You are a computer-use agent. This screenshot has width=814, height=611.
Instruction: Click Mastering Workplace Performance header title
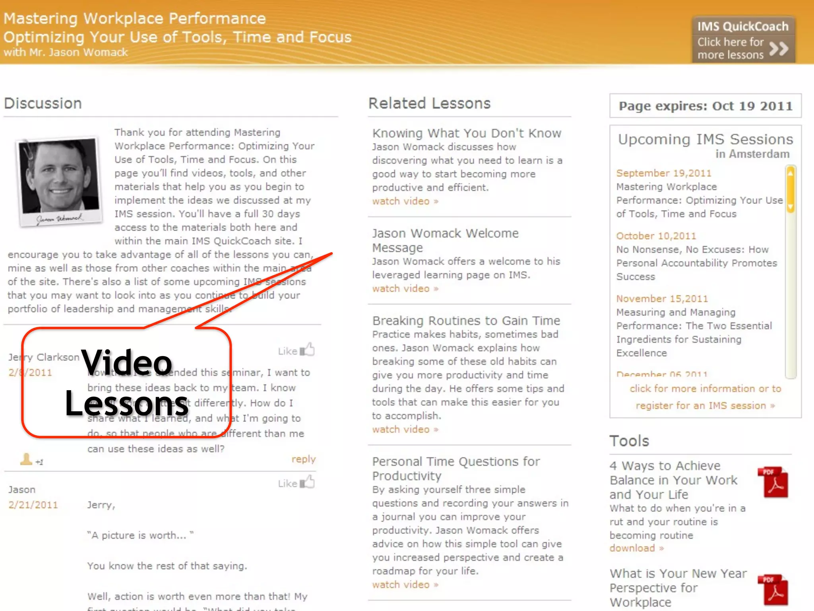pyautogui.click(x=135, y=19)
